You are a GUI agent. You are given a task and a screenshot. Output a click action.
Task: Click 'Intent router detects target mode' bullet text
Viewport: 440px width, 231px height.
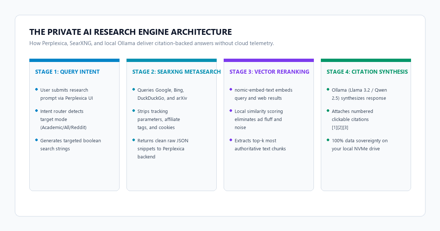tap(63, 119)
